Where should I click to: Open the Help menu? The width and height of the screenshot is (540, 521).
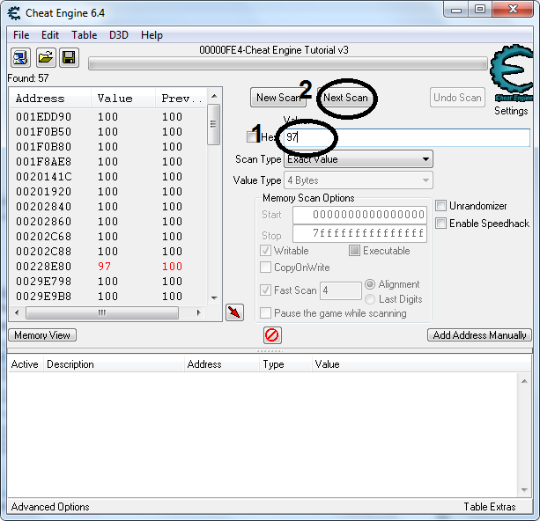pyautogui.click(x=152, y=35)
